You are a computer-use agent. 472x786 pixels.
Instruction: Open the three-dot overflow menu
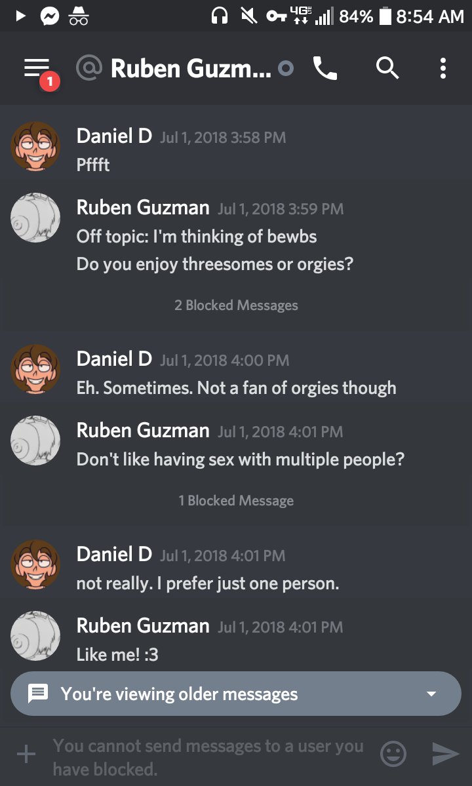pos(443,68)
